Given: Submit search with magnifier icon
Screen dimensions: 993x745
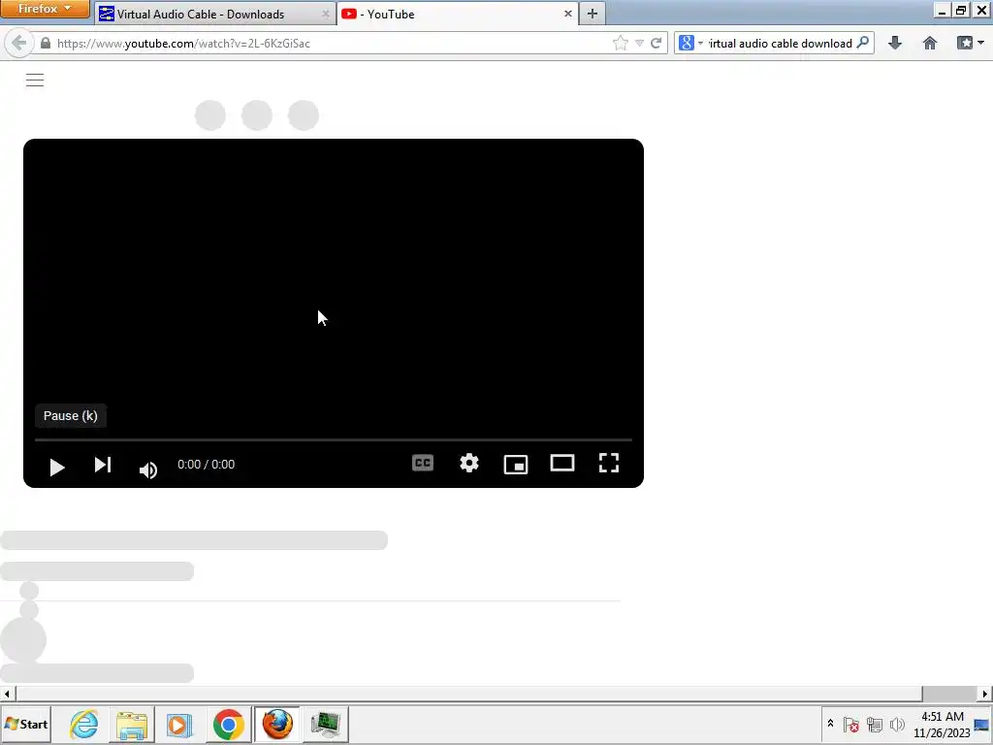Looking at the screenshot, I should pyautogui.click(x=862, y=43).
